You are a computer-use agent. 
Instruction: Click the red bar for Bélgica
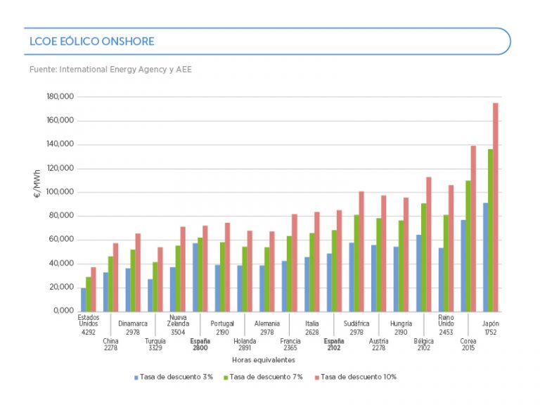(x=428, y=244)
